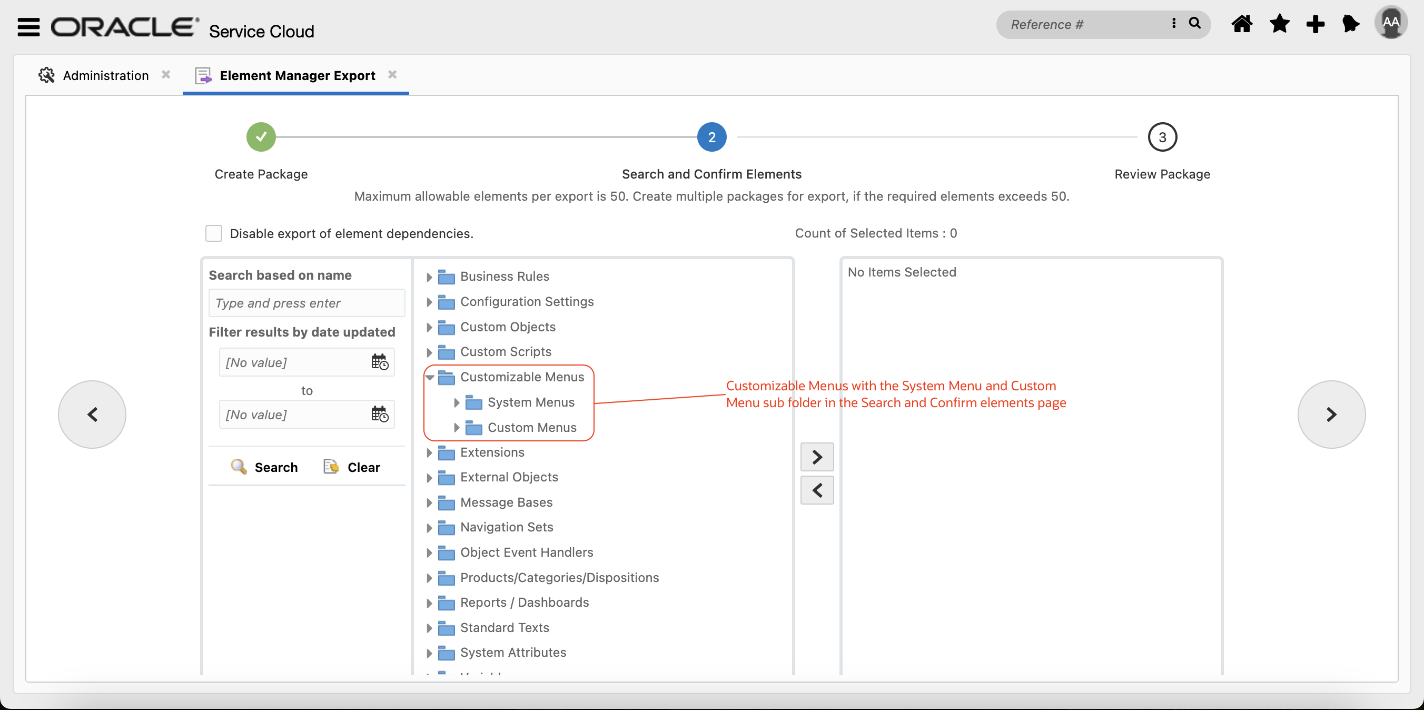Screen dimensions: 1424x710
Task: Click the three-dot search options icon
Action: pos(1173,24)
